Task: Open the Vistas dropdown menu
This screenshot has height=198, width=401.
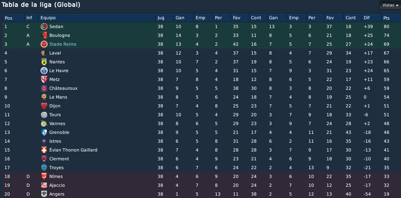Action: click(x=390, y=5)
